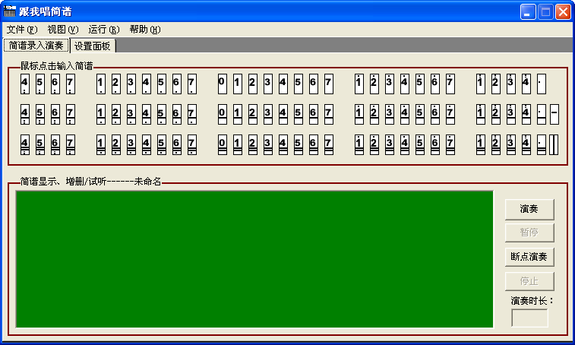Insert quarter note 1 with one dot below
Screen dimensions: 575x345
pyautogui.click(x=101, y=84)
